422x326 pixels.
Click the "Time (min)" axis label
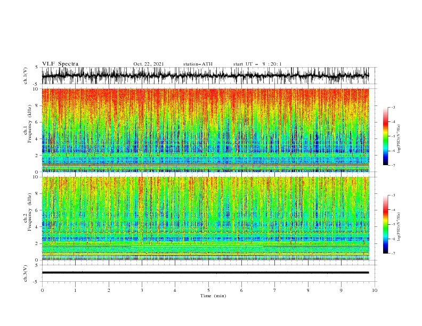[x=213, y=296]
